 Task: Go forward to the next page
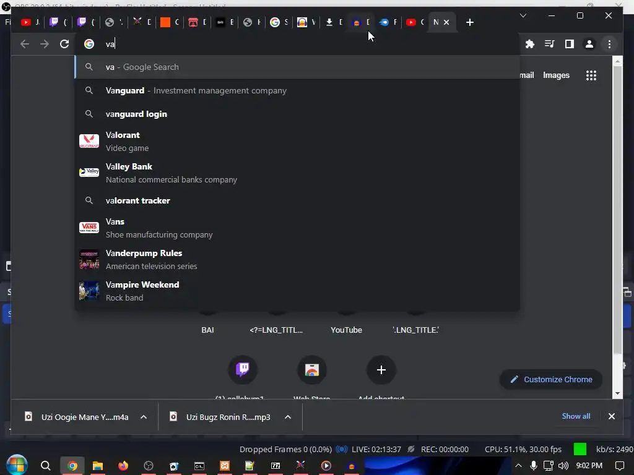click(45, 44)
